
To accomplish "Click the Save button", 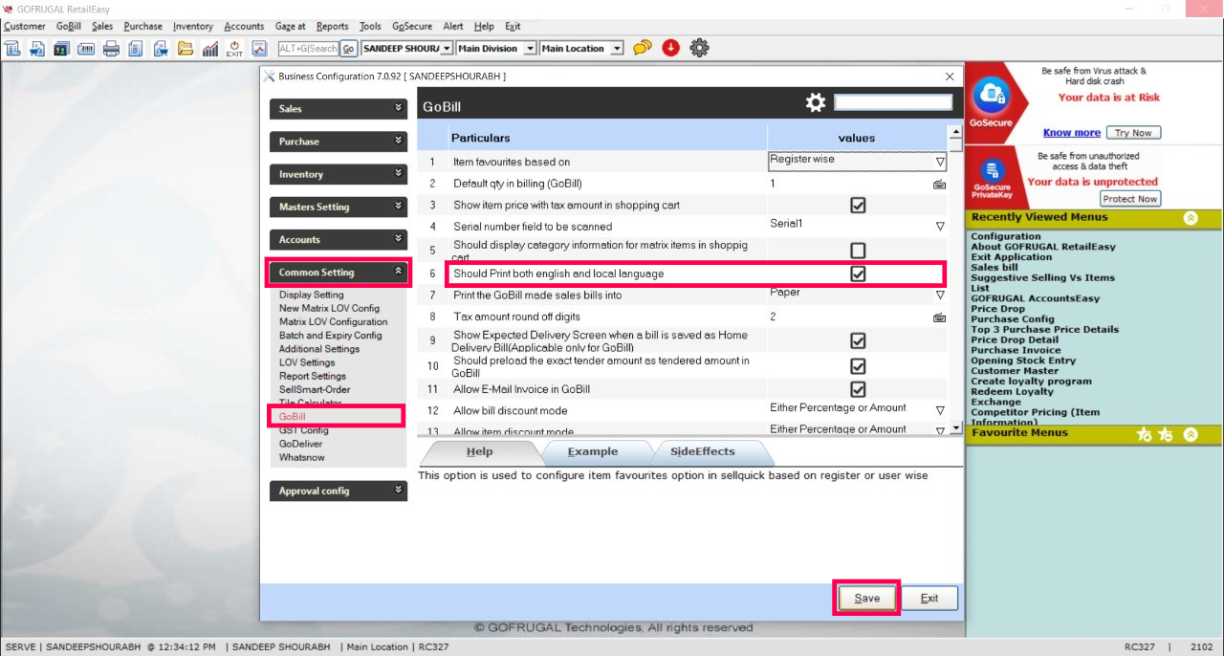I will coord(866,598).
